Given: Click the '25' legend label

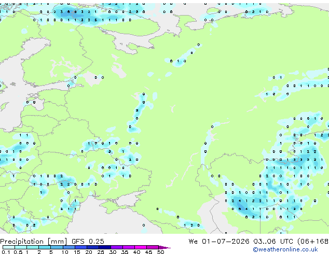Looking at the screenshot, I should pos(101,252).
